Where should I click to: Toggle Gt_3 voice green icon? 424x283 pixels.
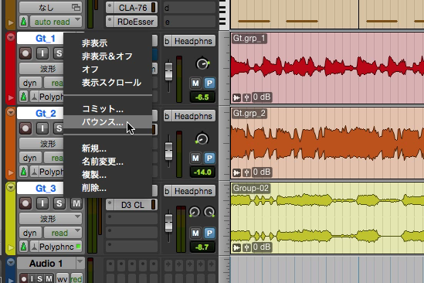(x=24, y=247)
